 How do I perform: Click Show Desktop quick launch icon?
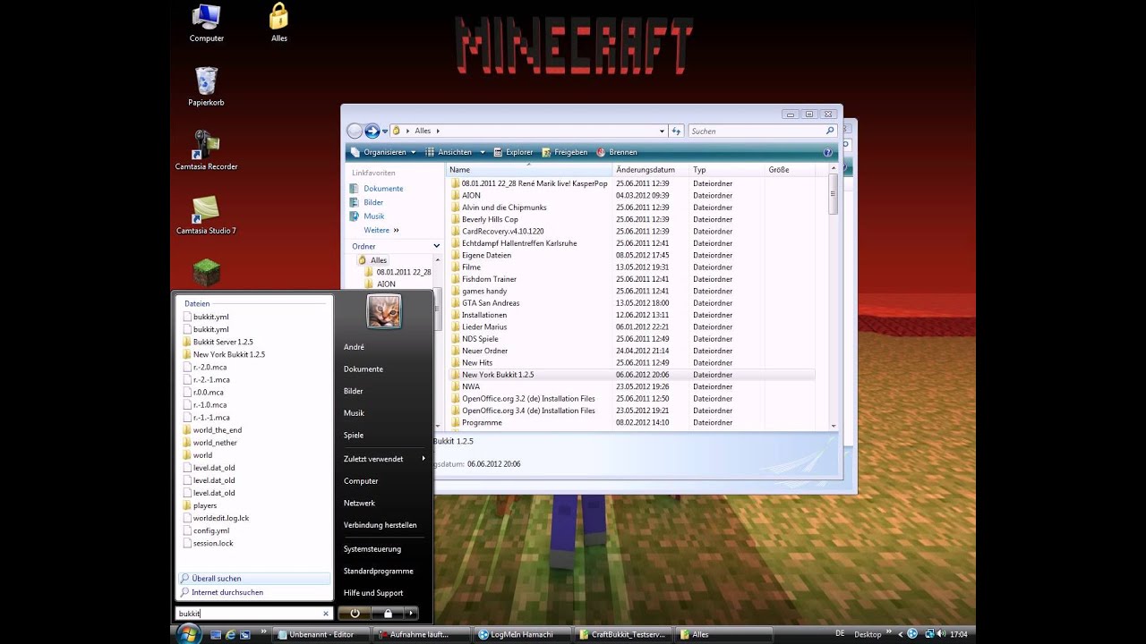[216, 634]
